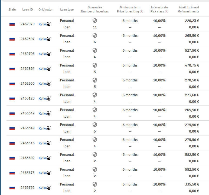Click the info icon beside Risk class
Screen dimensions: 209x195
pyautogui.click(x=167, y=11)
